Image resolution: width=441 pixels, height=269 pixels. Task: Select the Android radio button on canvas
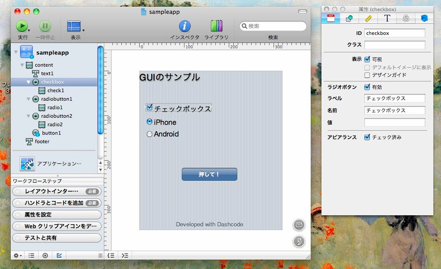click(x=150, y=134)
